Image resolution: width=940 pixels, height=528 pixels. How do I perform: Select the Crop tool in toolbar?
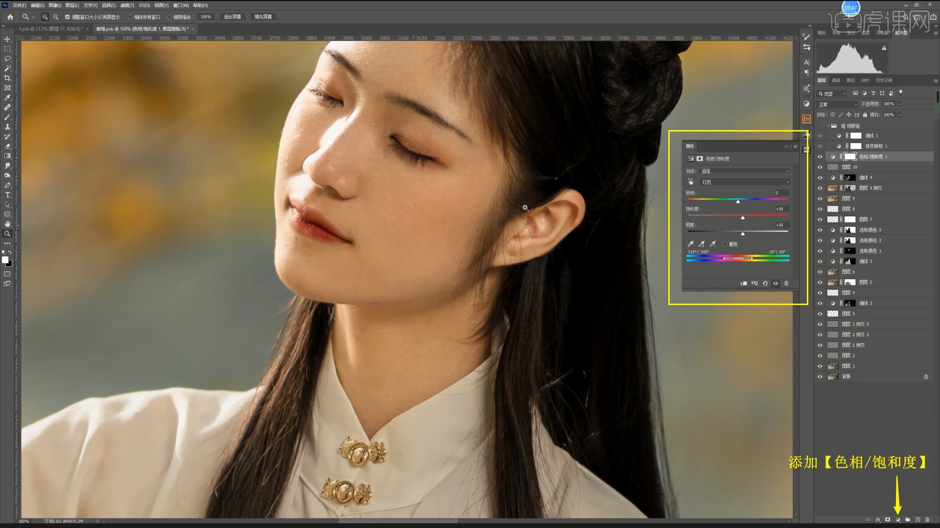click(x=7, y=78)
